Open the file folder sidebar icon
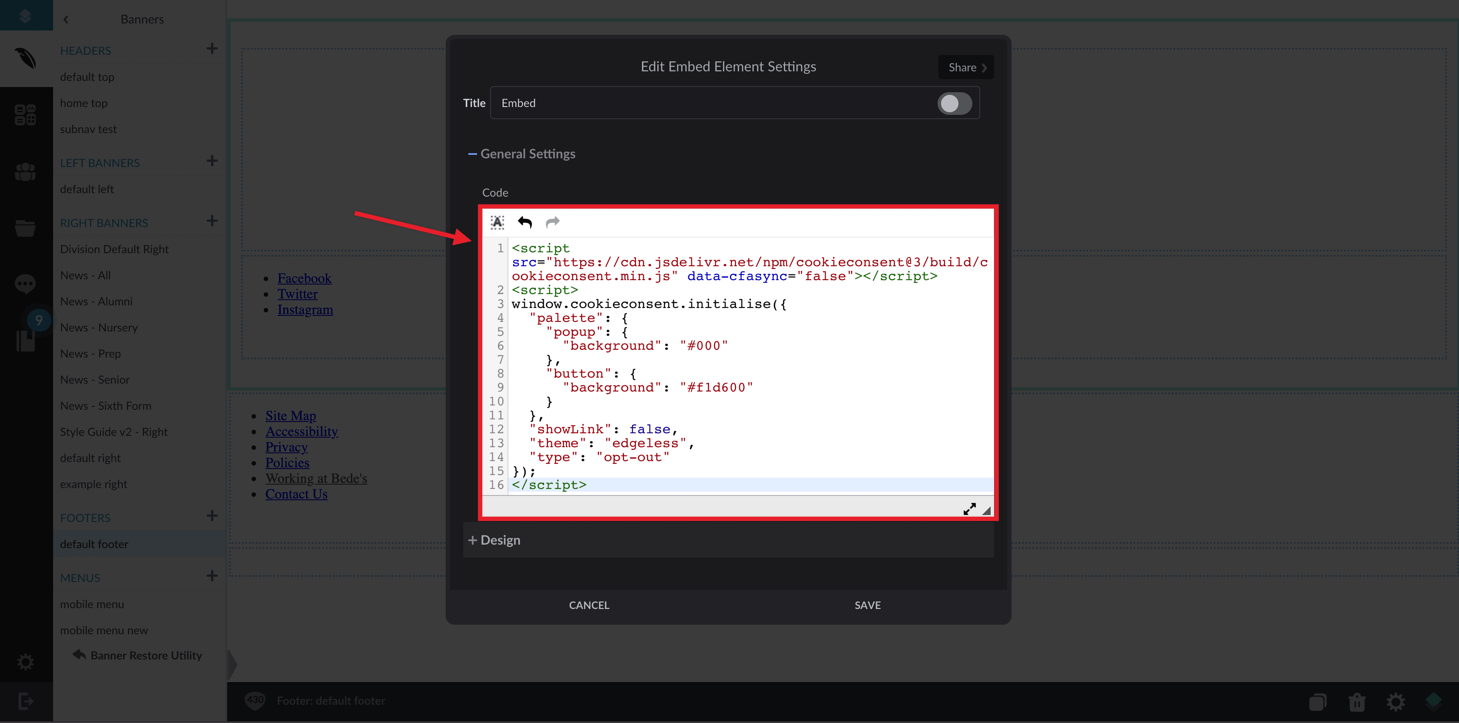1459x723 pixels. [x=26, y=228]
